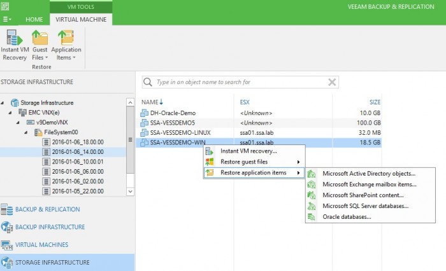Viewport: 446px width, 271px height.
Task: Open the main application menu icon
Action: point(7,19)
